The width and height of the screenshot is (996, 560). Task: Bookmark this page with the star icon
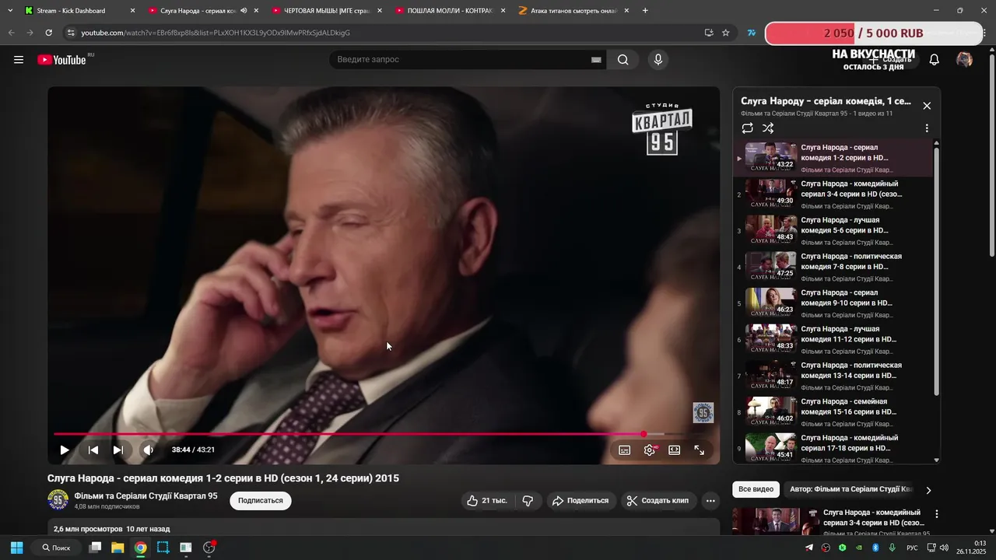(x=726, y=33)
